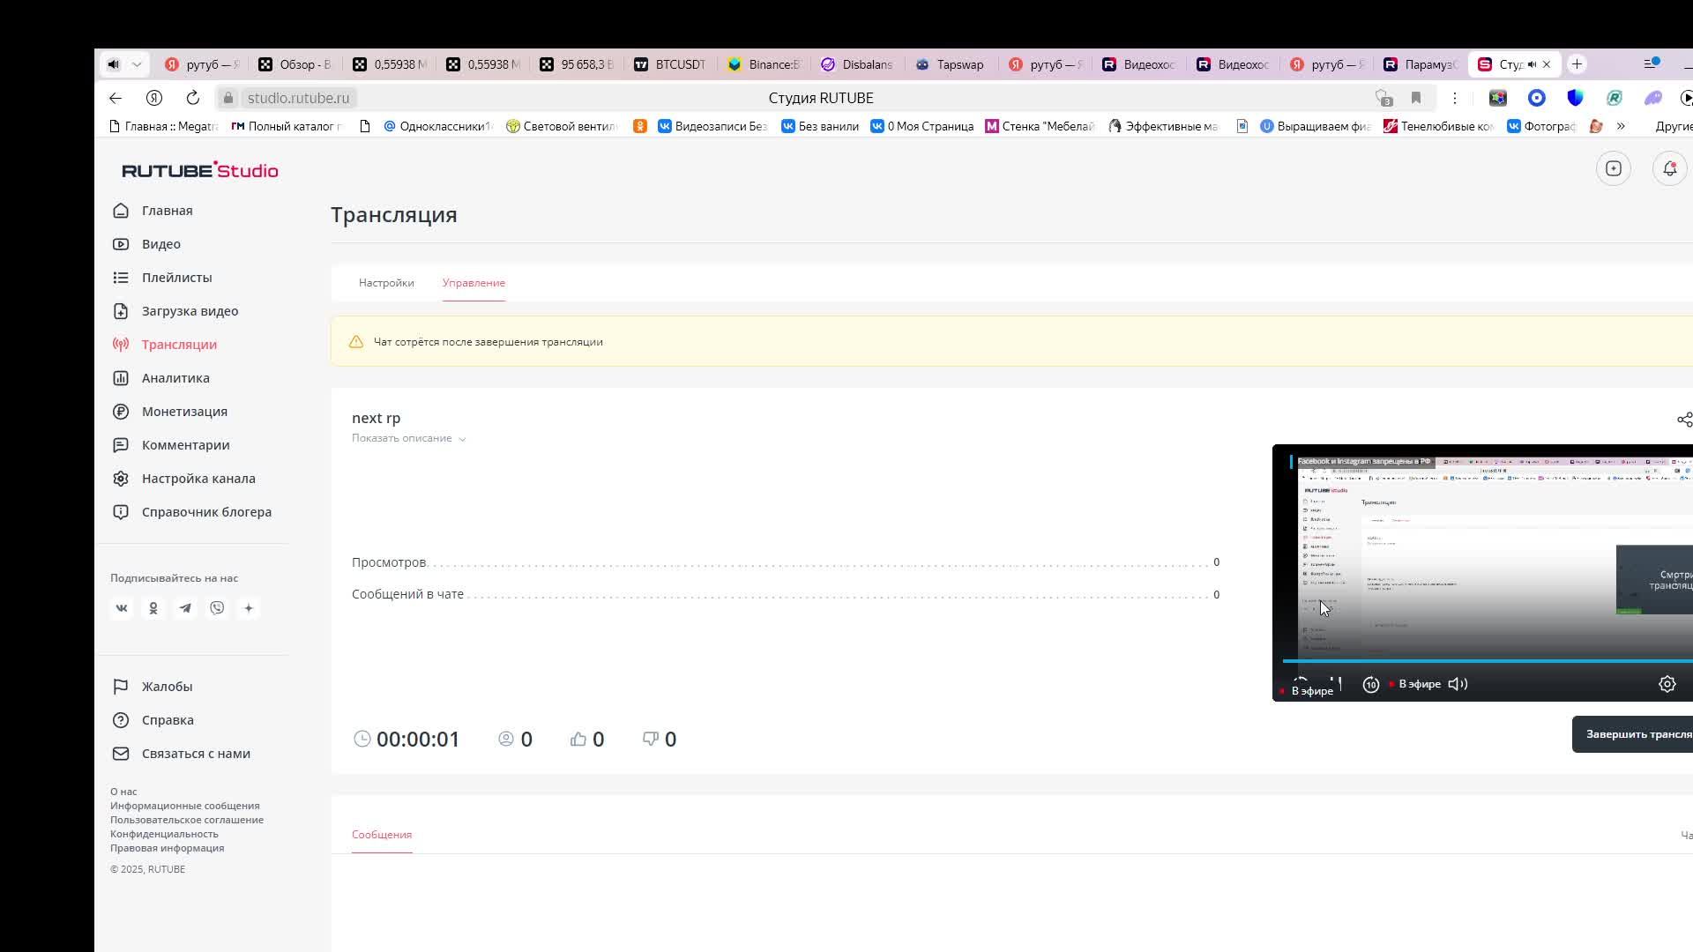Open Монетизация section in the sidebar

184,412
